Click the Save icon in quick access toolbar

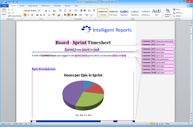point(6,2)
